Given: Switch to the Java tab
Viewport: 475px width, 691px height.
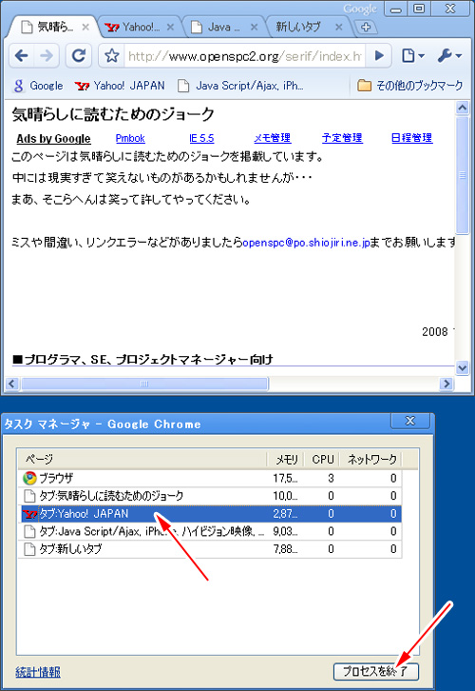Looking at the screenshot, I should pyautogui.click(x=223, y=28).
